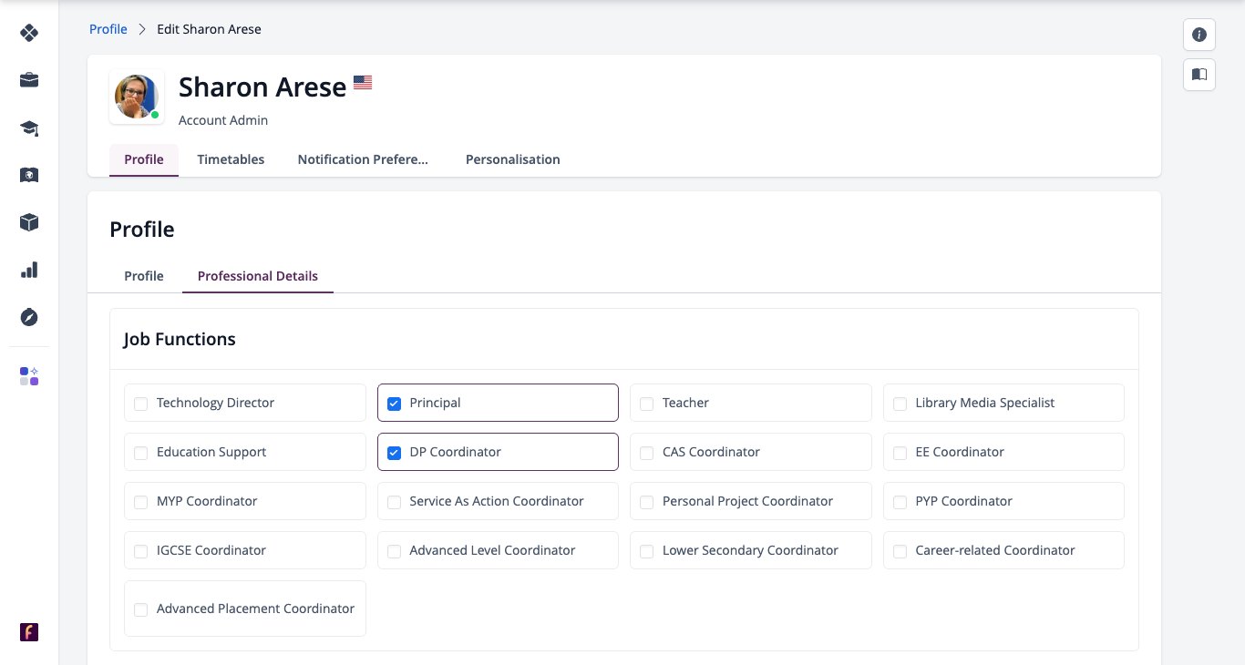
Task: Switch to the Timetables tab
Action: coord(231,159)
